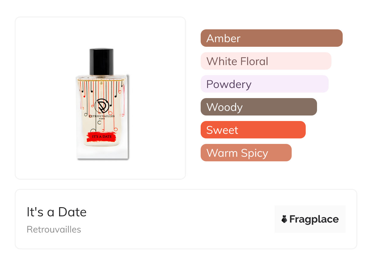
Task: Select the Sweet accord bar
Action: [x=253, y=130]
